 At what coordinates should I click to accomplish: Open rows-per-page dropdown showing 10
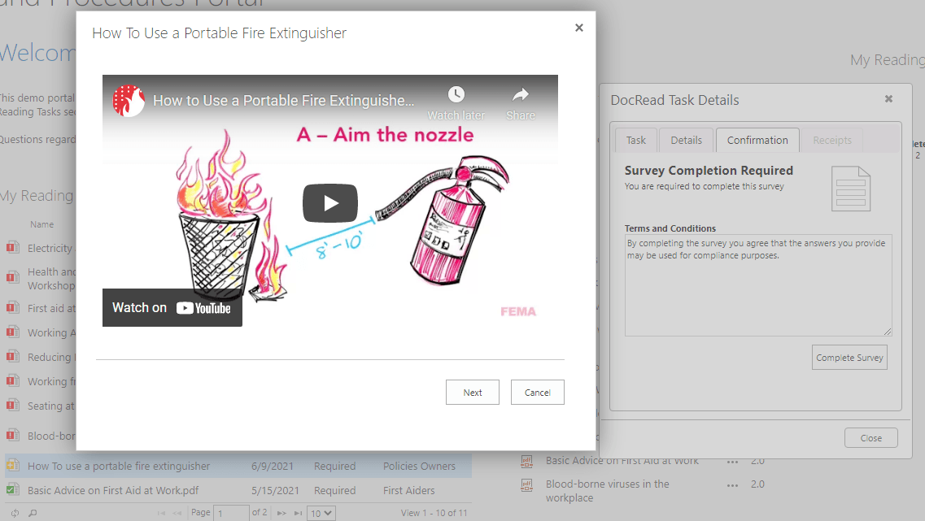pos(321,513)
